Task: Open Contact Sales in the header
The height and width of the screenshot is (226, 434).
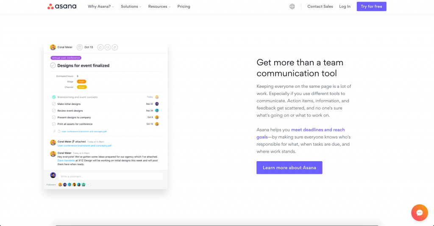Action: tap(320, 6)
